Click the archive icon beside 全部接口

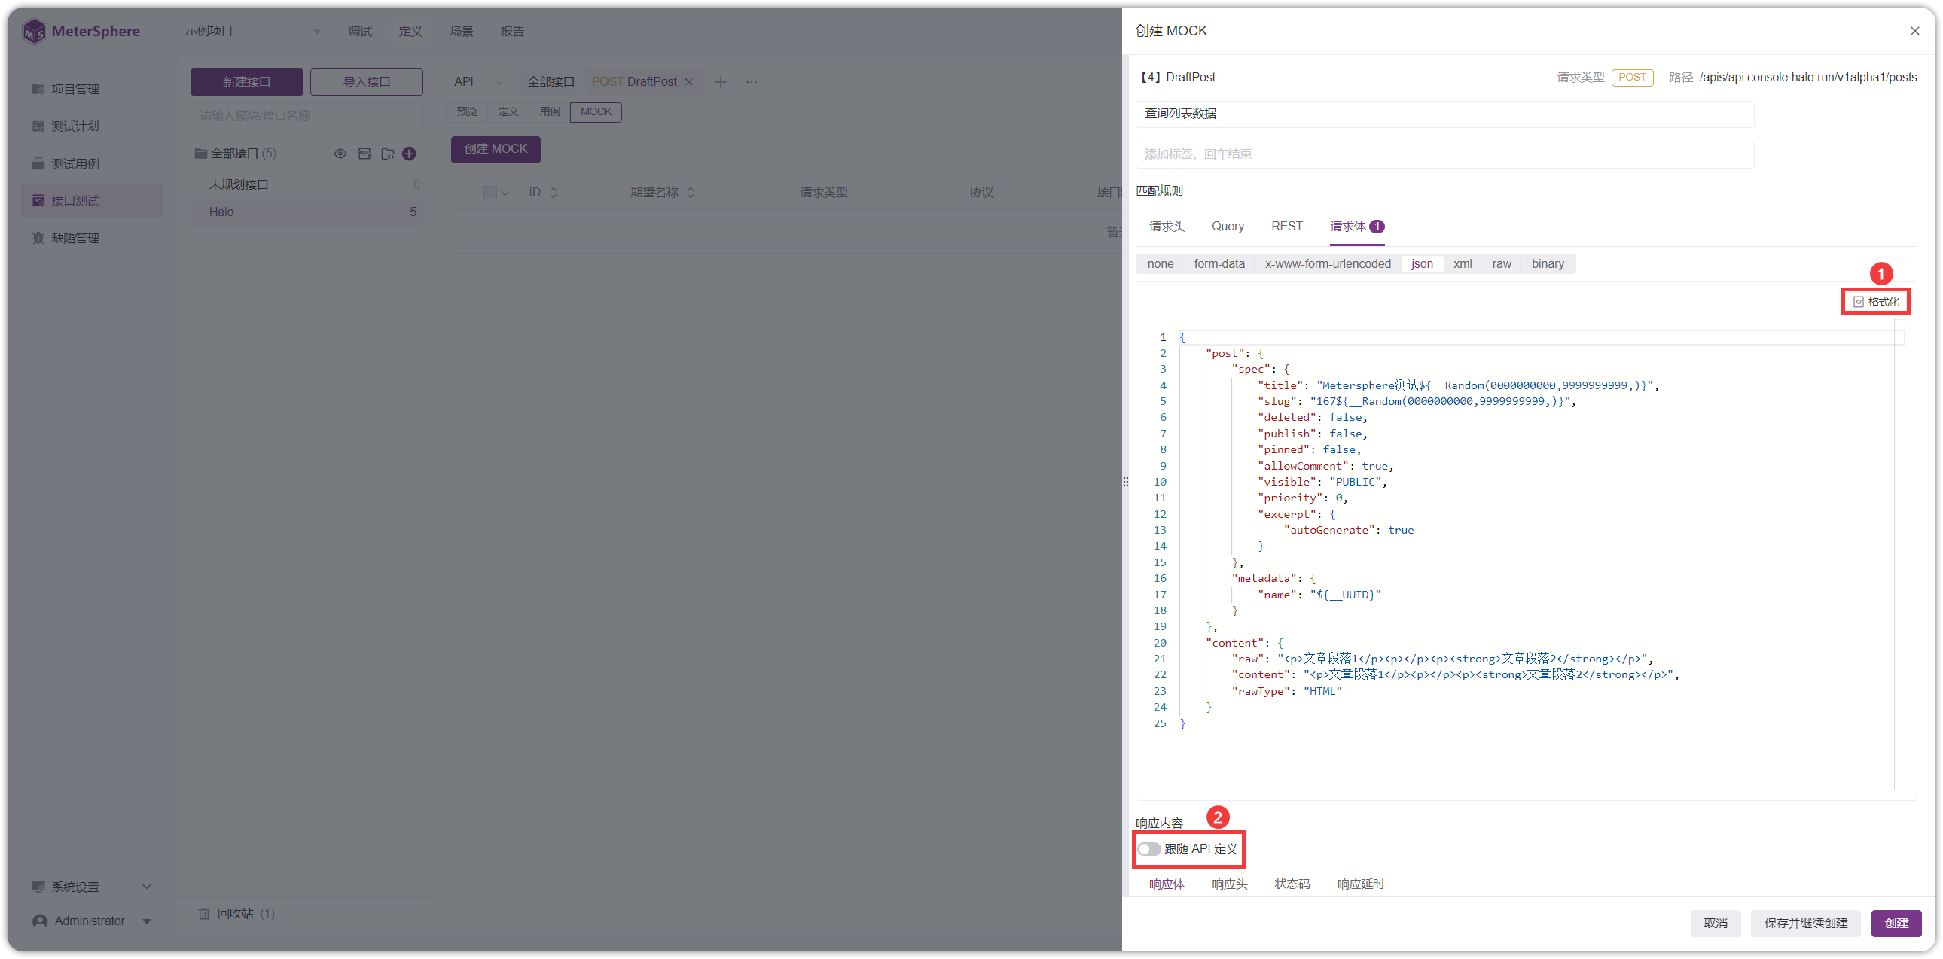pyautogui.click(x=365, y=154)
